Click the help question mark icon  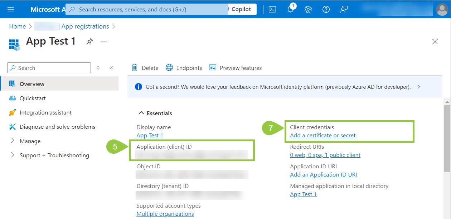(x=326, y=9)
